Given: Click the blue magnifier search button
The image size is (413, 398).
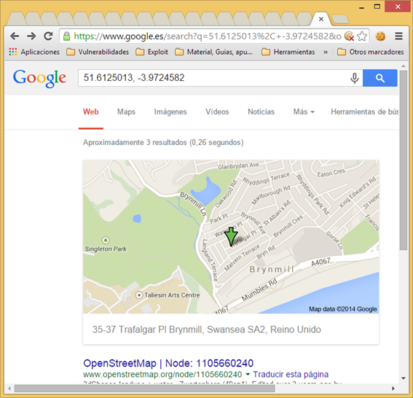Looking at the screenshot, I should (379, 78).
